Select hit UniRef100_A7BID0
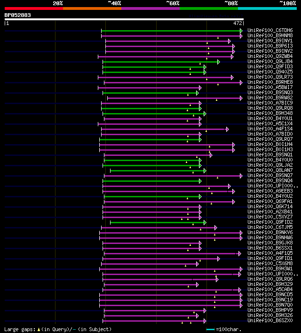This screenshot has width=301, height=333. 270,134
